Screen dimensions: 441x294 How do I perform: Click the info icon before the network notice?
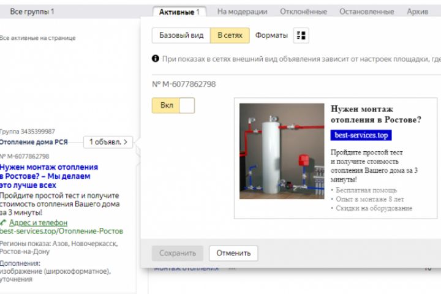(x=155, y=59)
